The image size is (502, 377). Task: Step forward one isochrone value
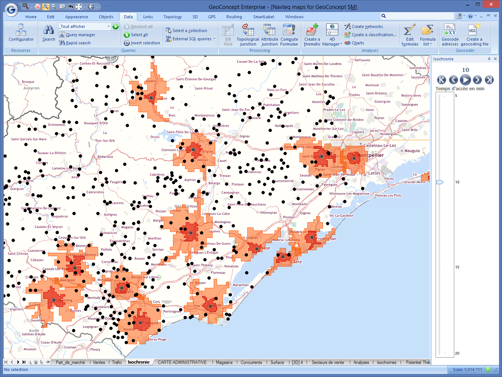[477, 79]
